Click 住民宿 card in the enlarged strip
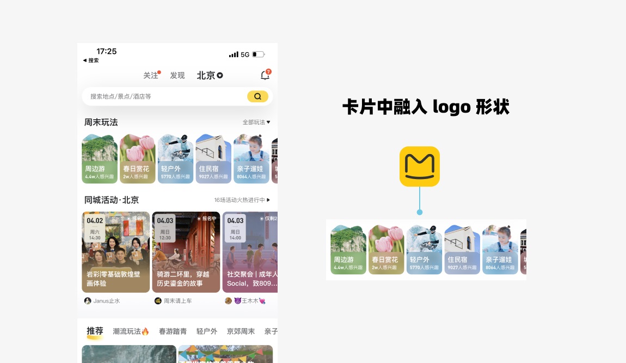The image size is (626, 363). point(462,250)
